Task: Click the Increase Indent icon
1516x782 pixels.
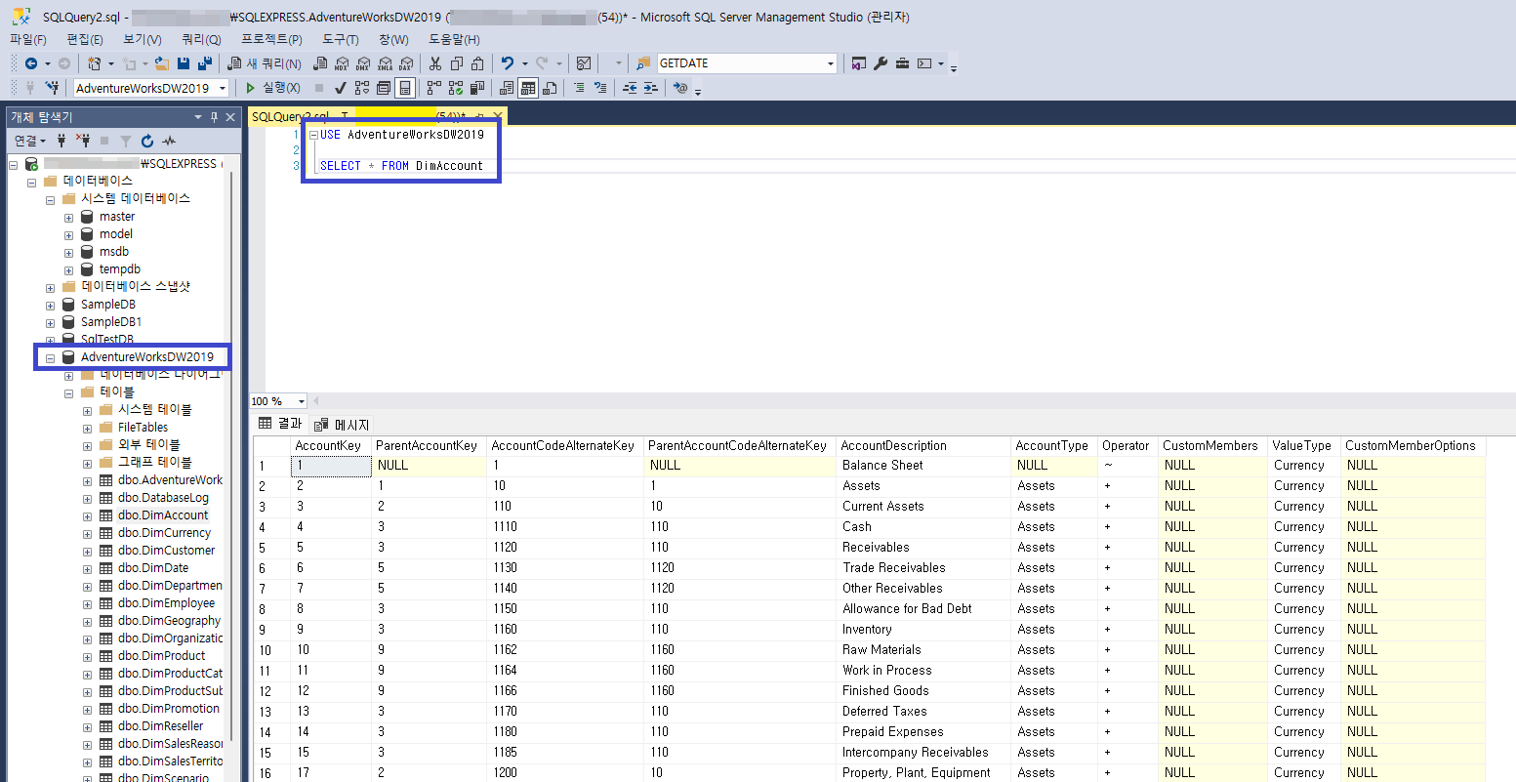Action: (x=650, y=88)
